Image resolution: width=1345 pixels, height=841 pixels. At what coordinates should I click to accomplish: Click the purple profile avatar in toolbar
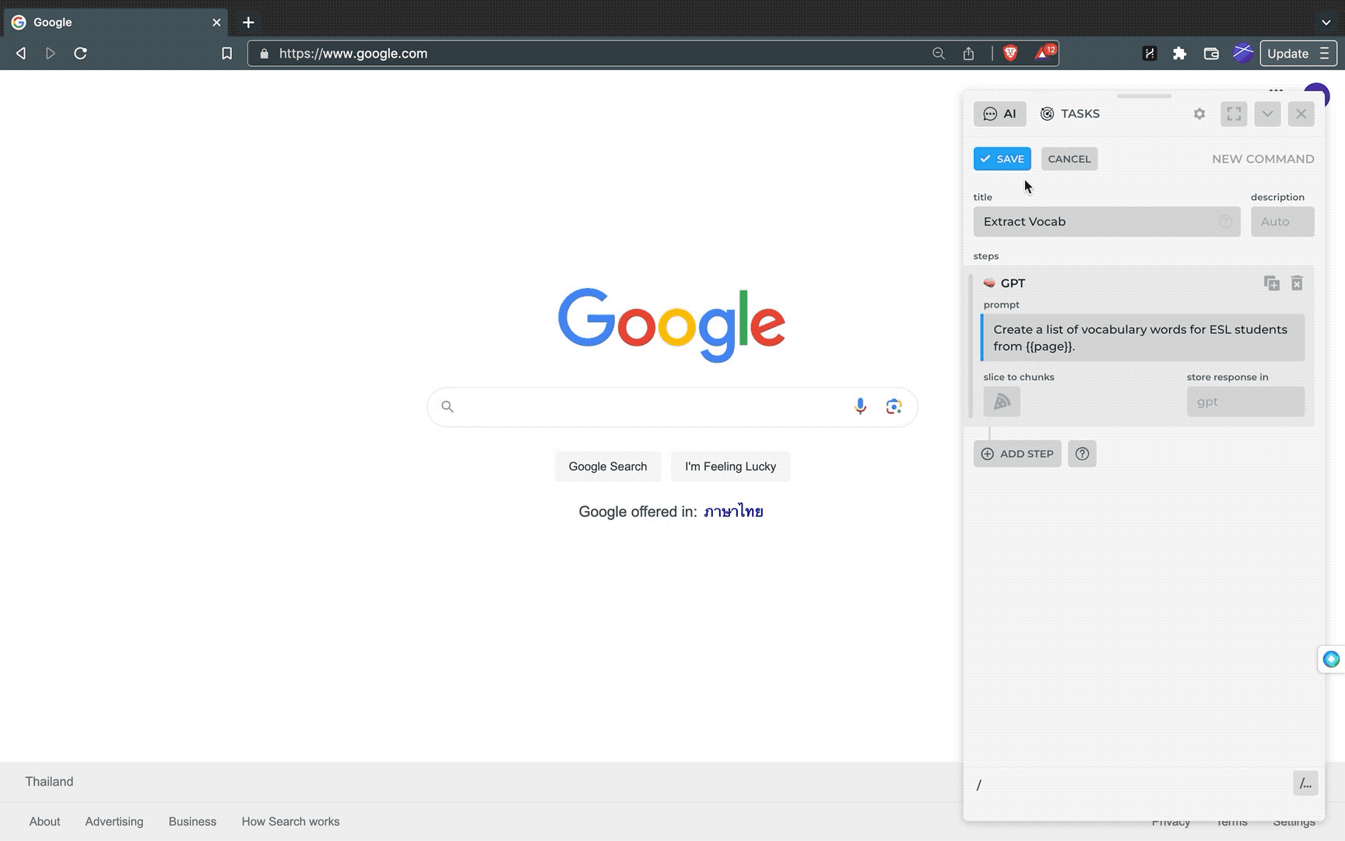[x=1243, y=53]
